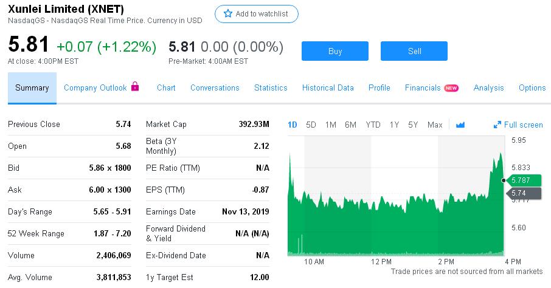Click the NEW badge beside Financials
This screenshot has height=288, width=551.
(x=451, y=88)
